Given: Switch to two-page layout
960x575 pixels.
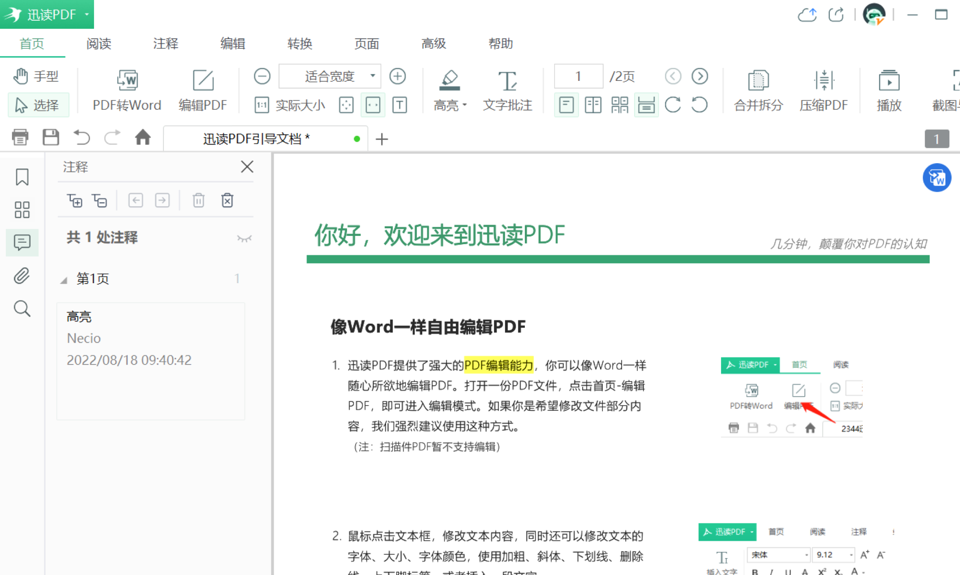Looking at the screenshot, I should click(593, 105).
